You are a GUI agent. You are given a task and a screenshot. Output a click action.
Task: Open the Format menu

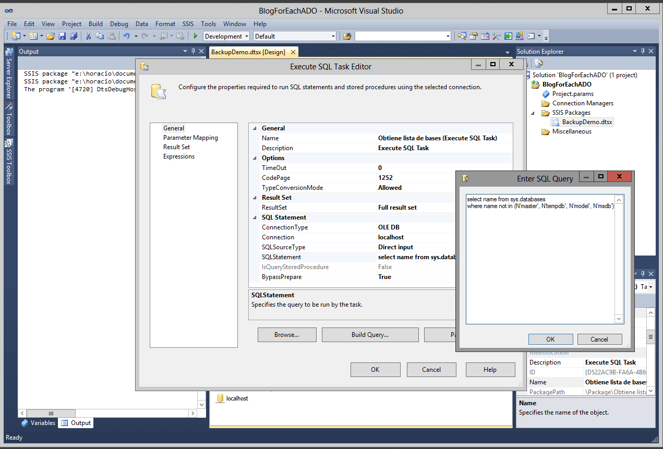tap(165, 24)
